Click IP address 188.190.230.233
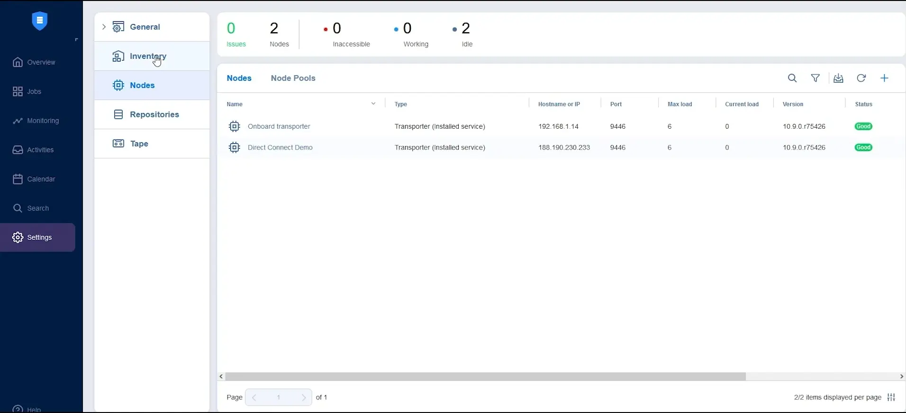The width and height of the screenshot is (906, 413). [564, 148]
